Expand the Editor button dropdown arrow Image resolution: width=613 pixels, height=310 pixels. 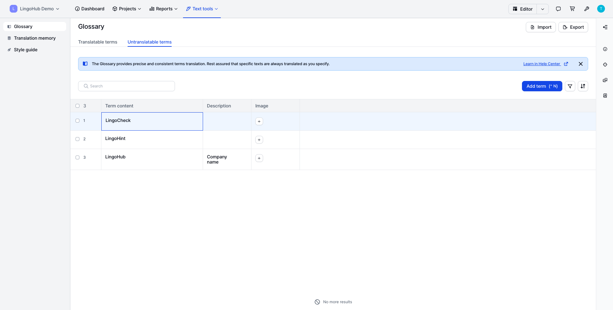coord(543,9)
